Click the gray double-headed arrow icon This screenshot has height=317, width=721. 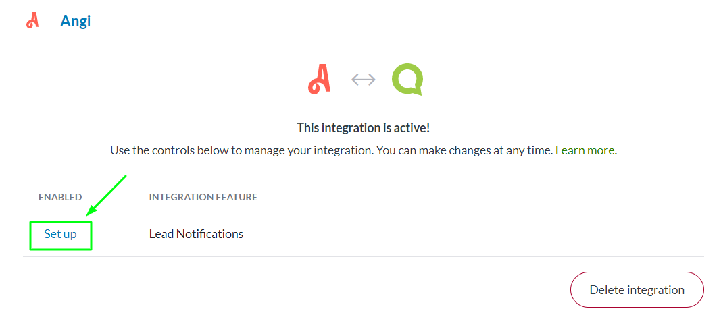[364, 80]
